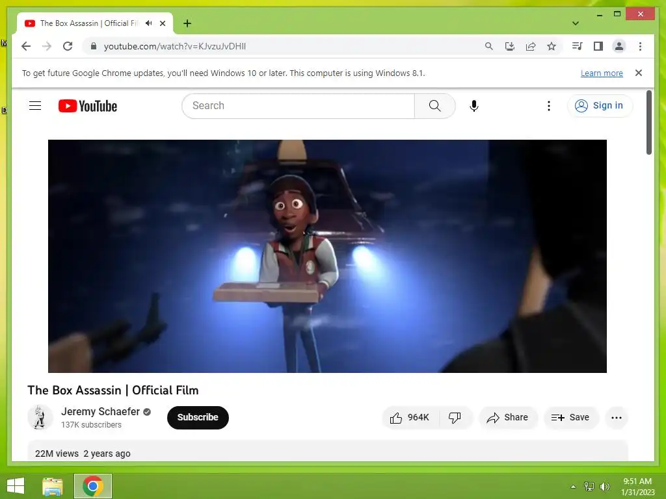Click the video player to pause

(x=327, y=256)
